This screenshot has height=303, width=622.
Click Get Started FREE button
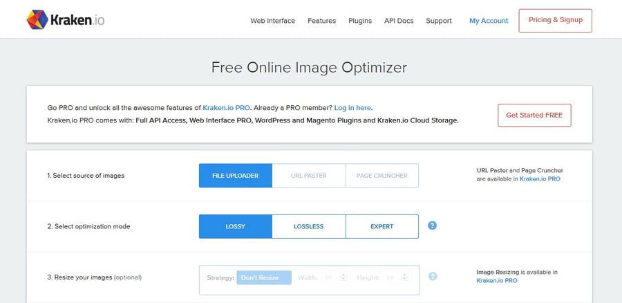534,115
